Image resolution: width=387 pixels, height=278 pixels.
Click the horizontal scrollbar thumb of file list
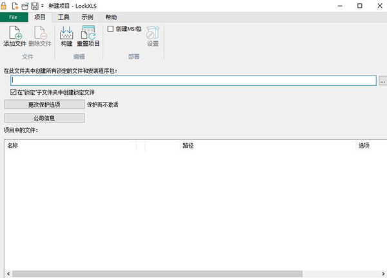(157, 273)
